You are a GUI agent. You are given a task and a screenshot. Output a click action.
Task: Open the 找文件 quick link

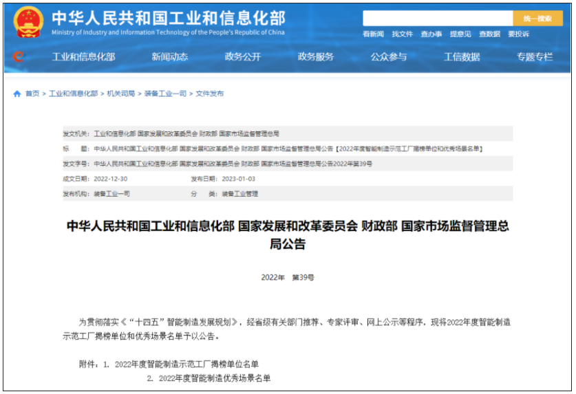[403, 34]
